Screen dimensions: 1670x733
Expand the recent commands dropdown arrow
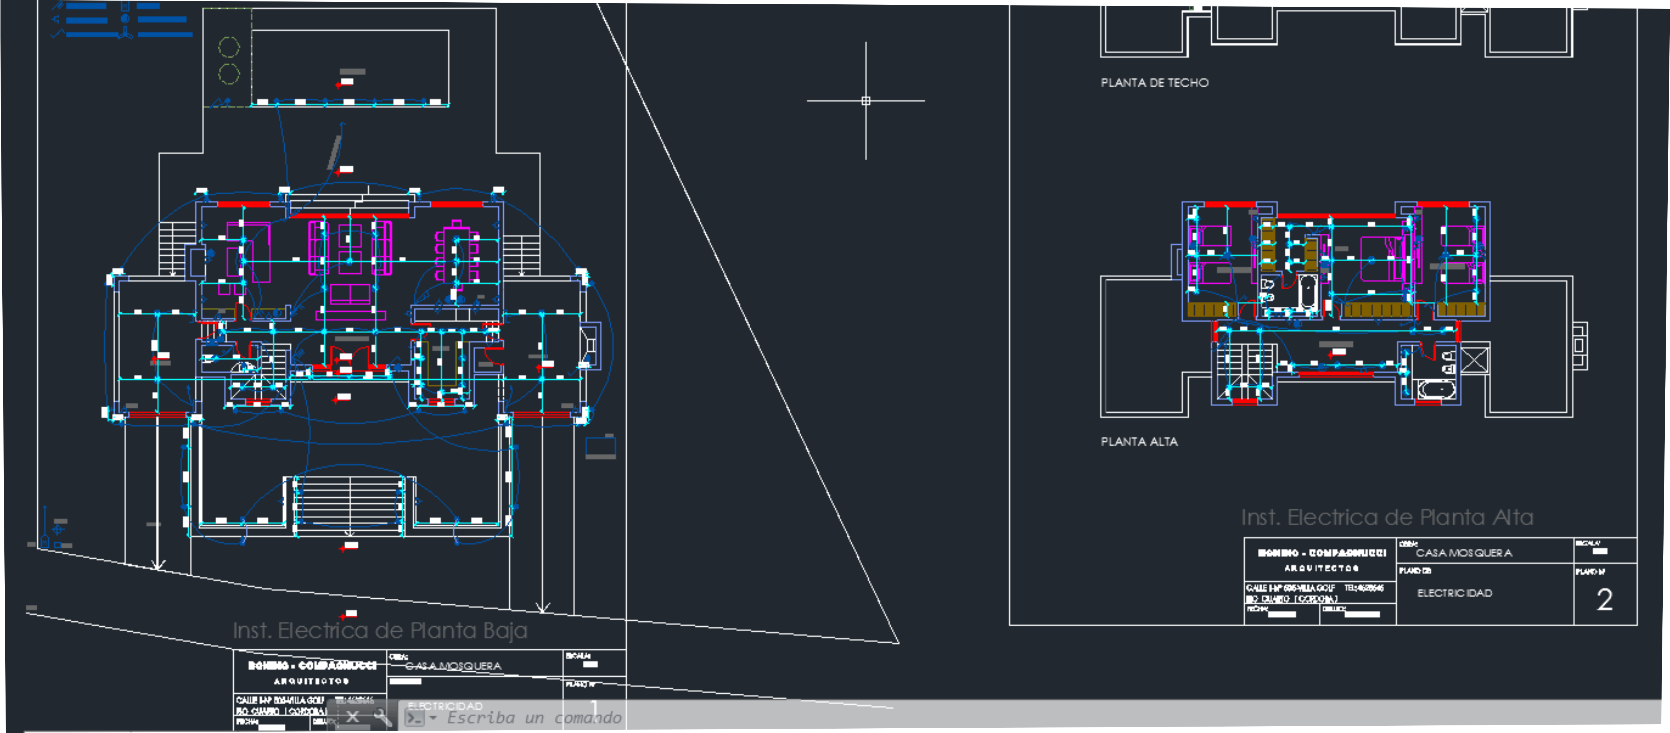tap(433, 718)
